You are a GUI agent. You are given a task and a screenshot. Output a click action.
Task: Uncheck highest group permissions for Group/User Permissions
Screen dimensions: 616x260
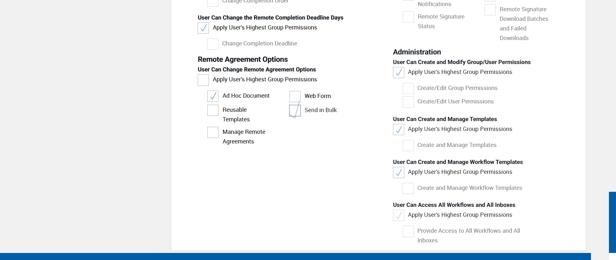[x=398, y=72]
